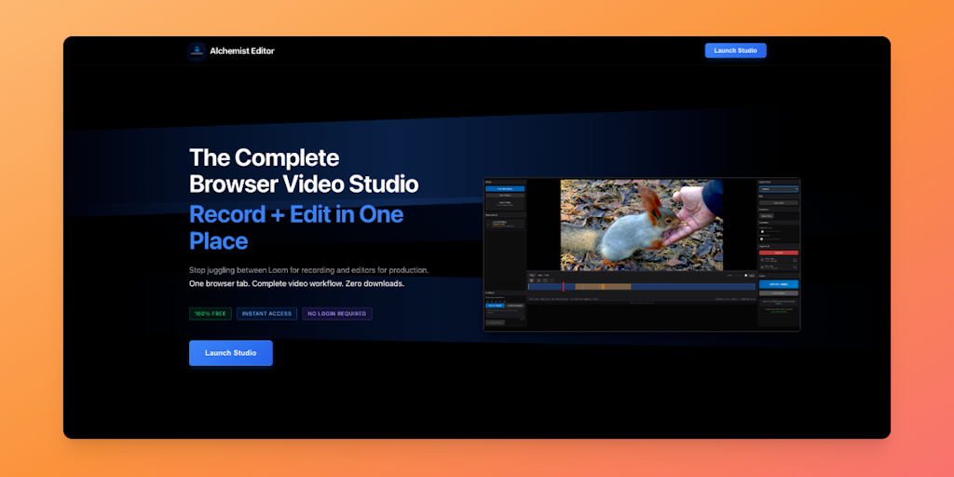Select the 100% FREE badge
The image size is (954, 477).
pos(210,314)
